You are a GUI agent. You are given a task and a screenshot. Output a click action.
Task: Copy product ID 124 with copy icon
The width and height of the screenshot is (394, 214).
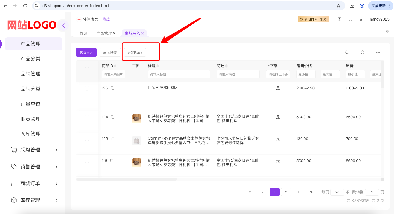pyautogui.click(x=112, y=117)
